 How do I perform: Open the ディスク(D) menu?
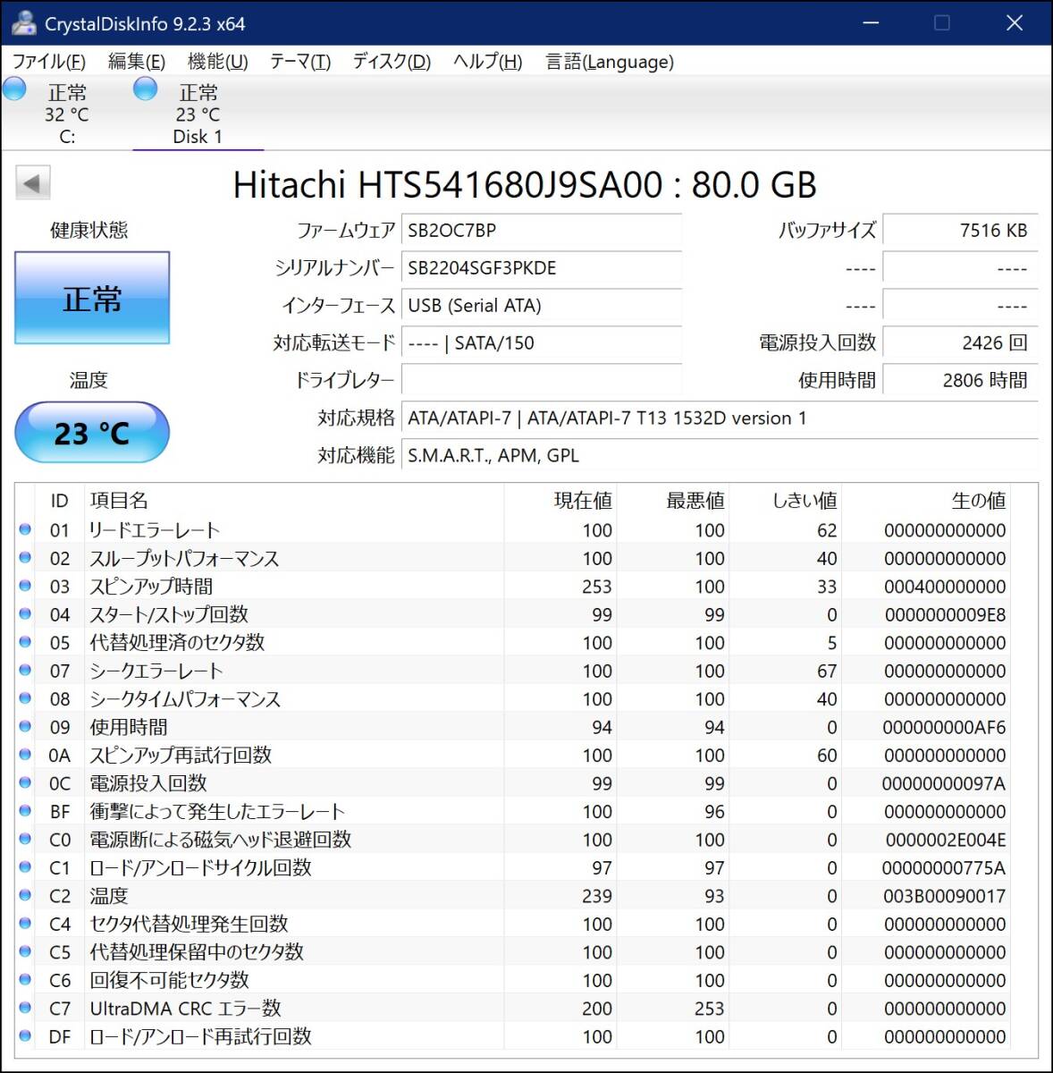[x=392, y=62]
